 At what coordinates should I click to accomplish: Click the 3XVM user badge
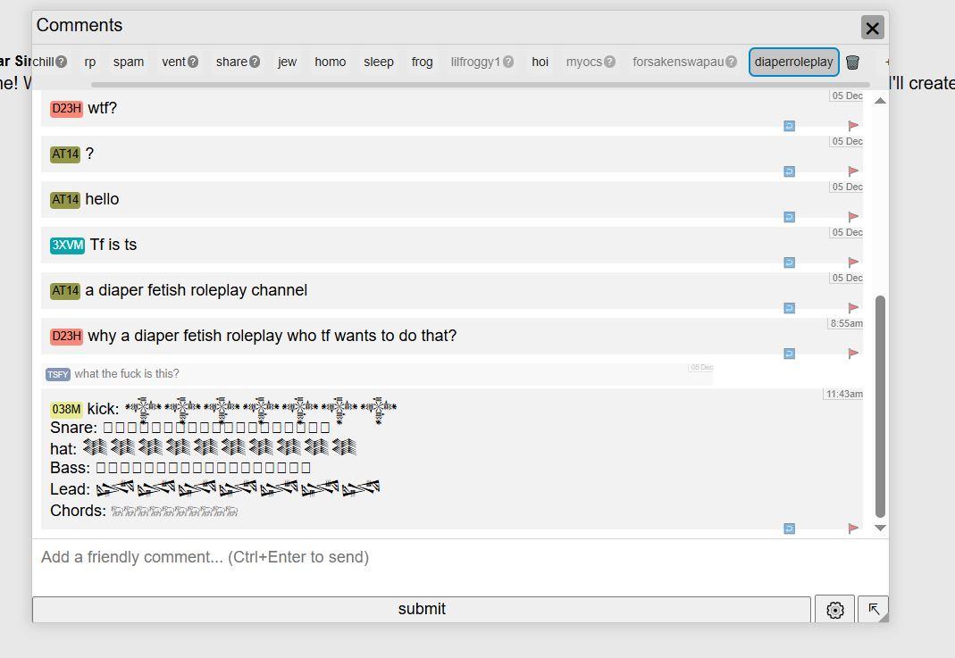pos(67,246)
